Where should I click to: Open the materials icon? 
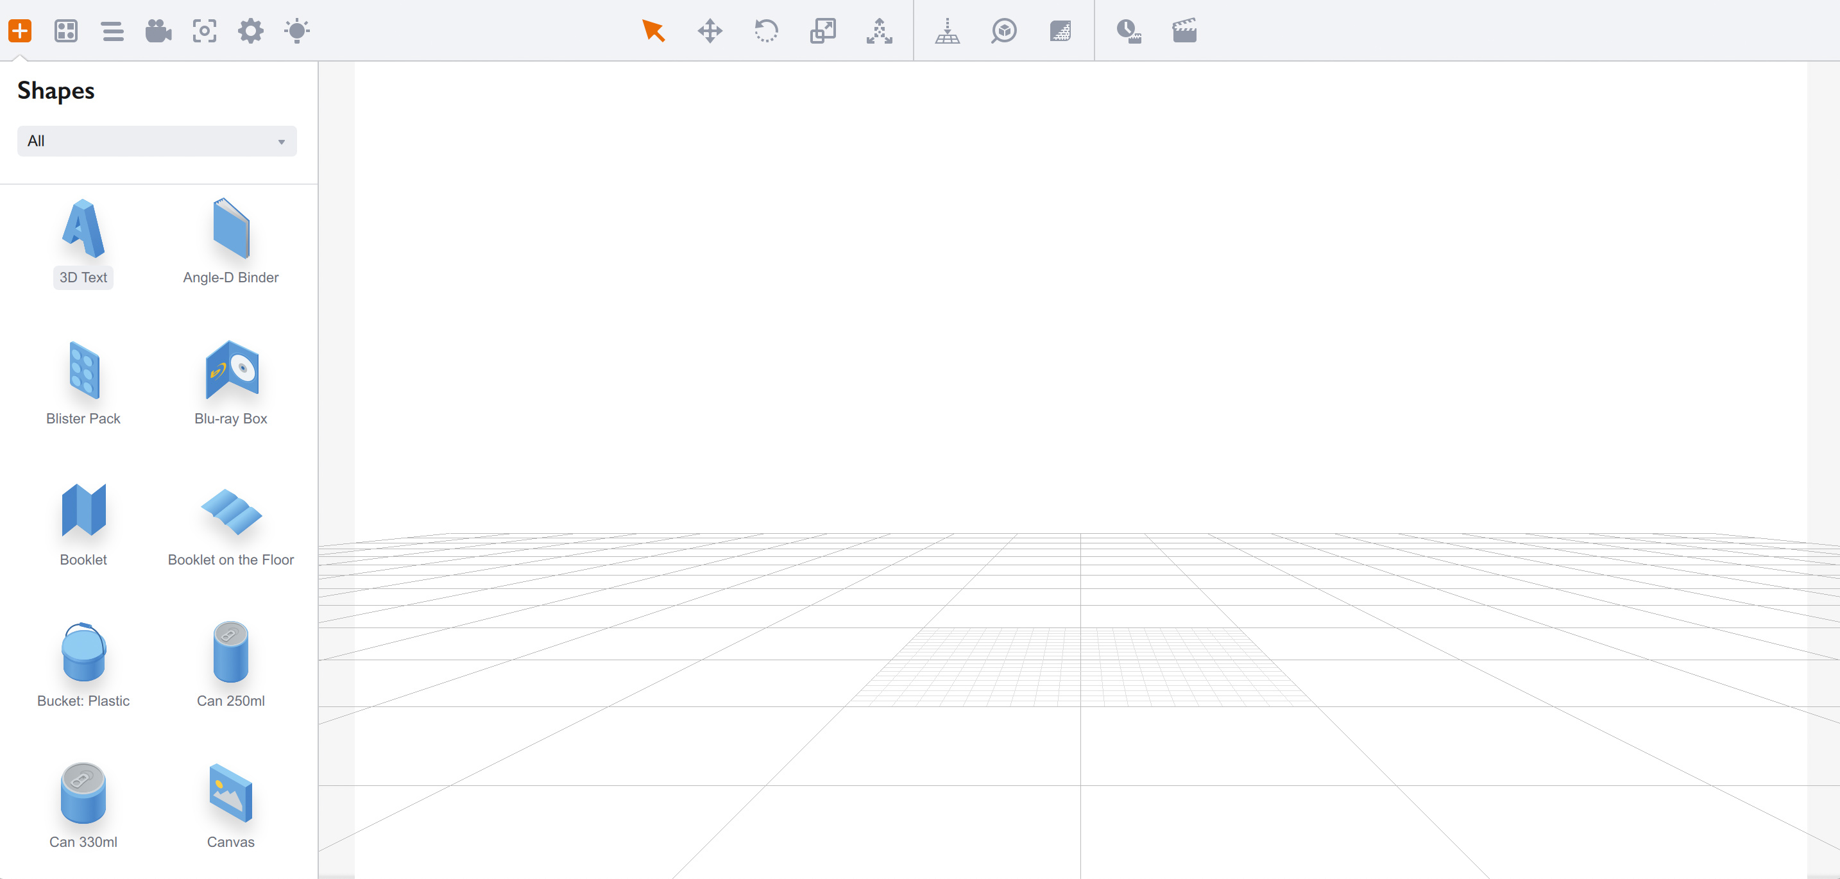[x=1060, y=31]
